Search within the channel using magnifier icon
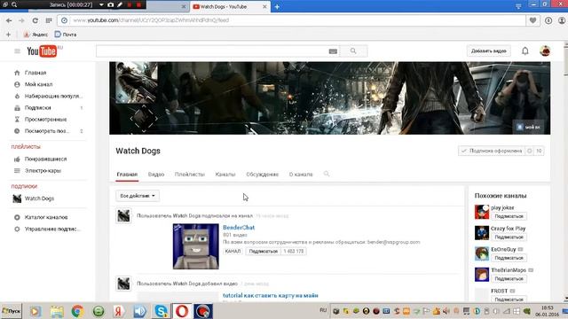This screenshot has width=568, height=319. (327, 174)
